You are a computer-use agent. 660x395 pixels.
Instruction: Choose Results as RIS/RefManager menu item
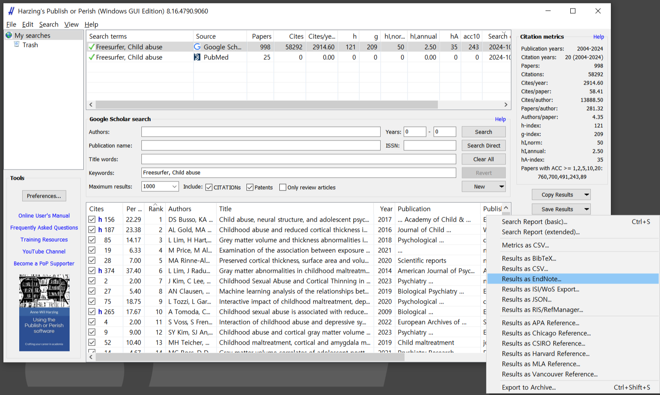pos(573,310)
